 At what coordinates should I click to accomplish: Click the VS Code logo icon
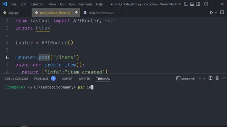pyautogui.click(x=5, y=4)
